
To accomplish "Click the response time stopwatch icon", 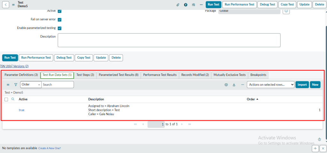I will point(319,139).
